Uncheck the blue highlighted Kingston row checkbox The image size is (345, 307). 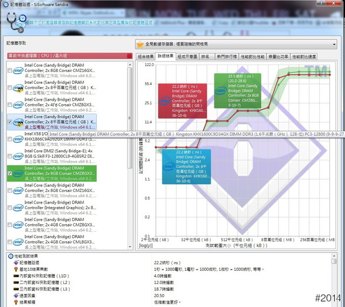[10, 122]
